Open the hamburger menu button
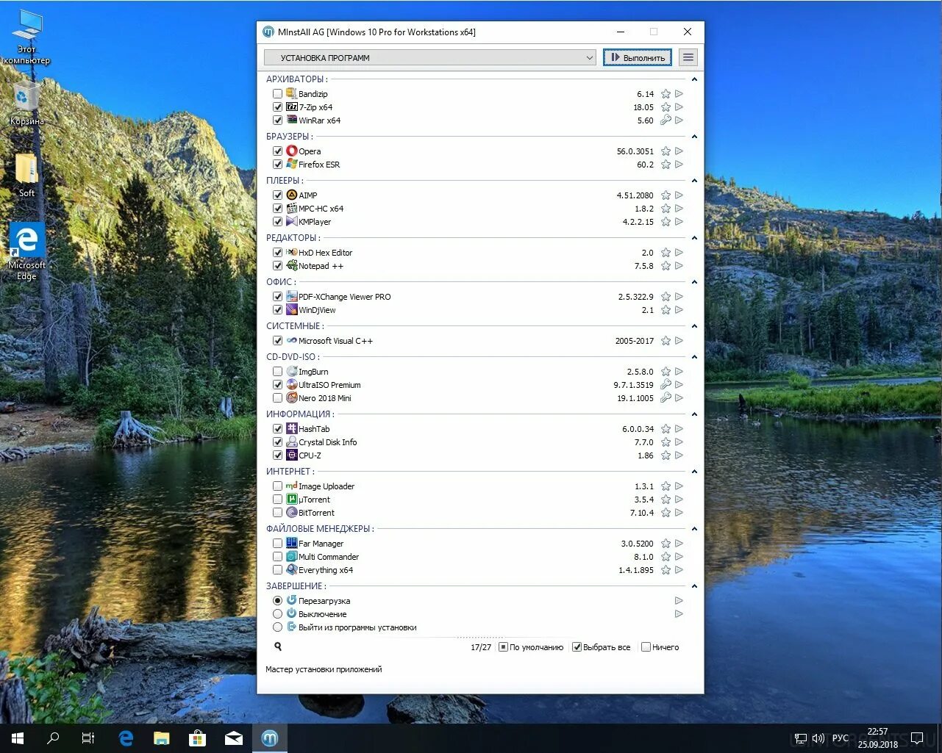The width and height of the screenshot is (942, 753). pyautogui.click(x=688, y=57)
